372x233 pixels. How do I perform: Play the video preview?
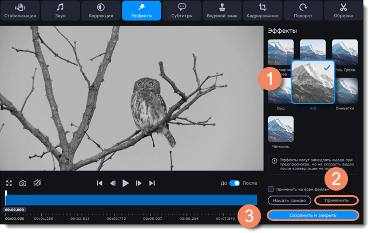point(126,183)
